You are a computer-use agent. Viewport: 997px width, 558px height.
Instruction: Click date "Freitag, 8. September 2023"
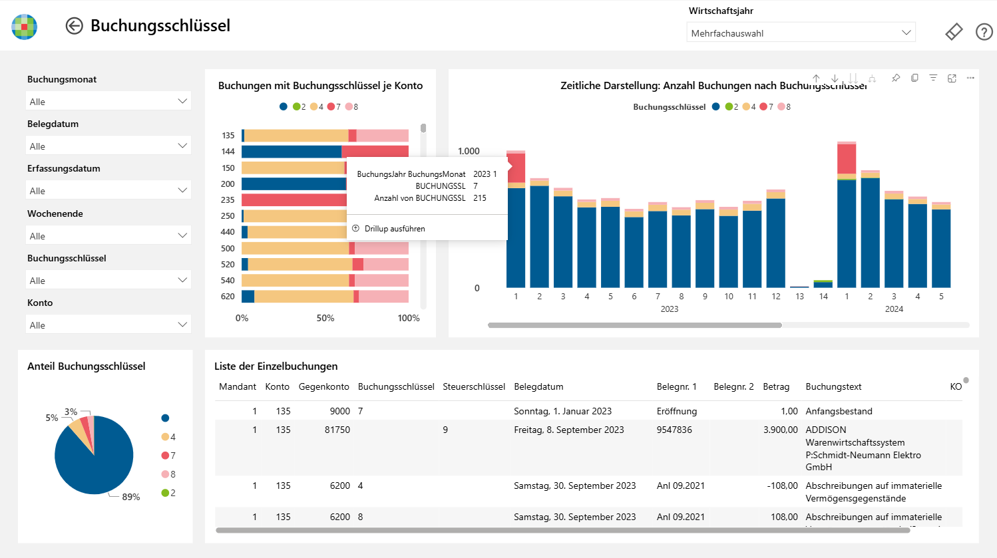tap(569, 430)
